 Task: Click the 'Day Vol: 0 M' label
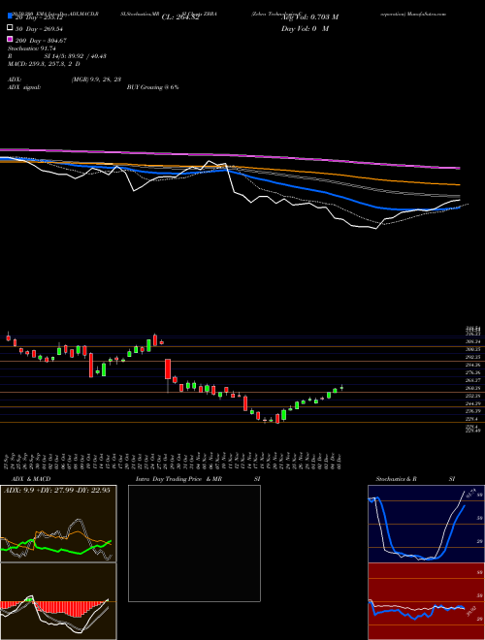pyautogui.click(x=305, y=28)
